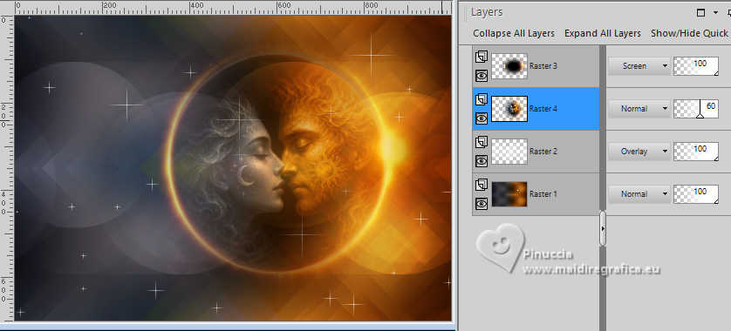This screenshot has width=731, height=331.
Task: Hide the Raster 3 layer eye icon
Action: 482,76
